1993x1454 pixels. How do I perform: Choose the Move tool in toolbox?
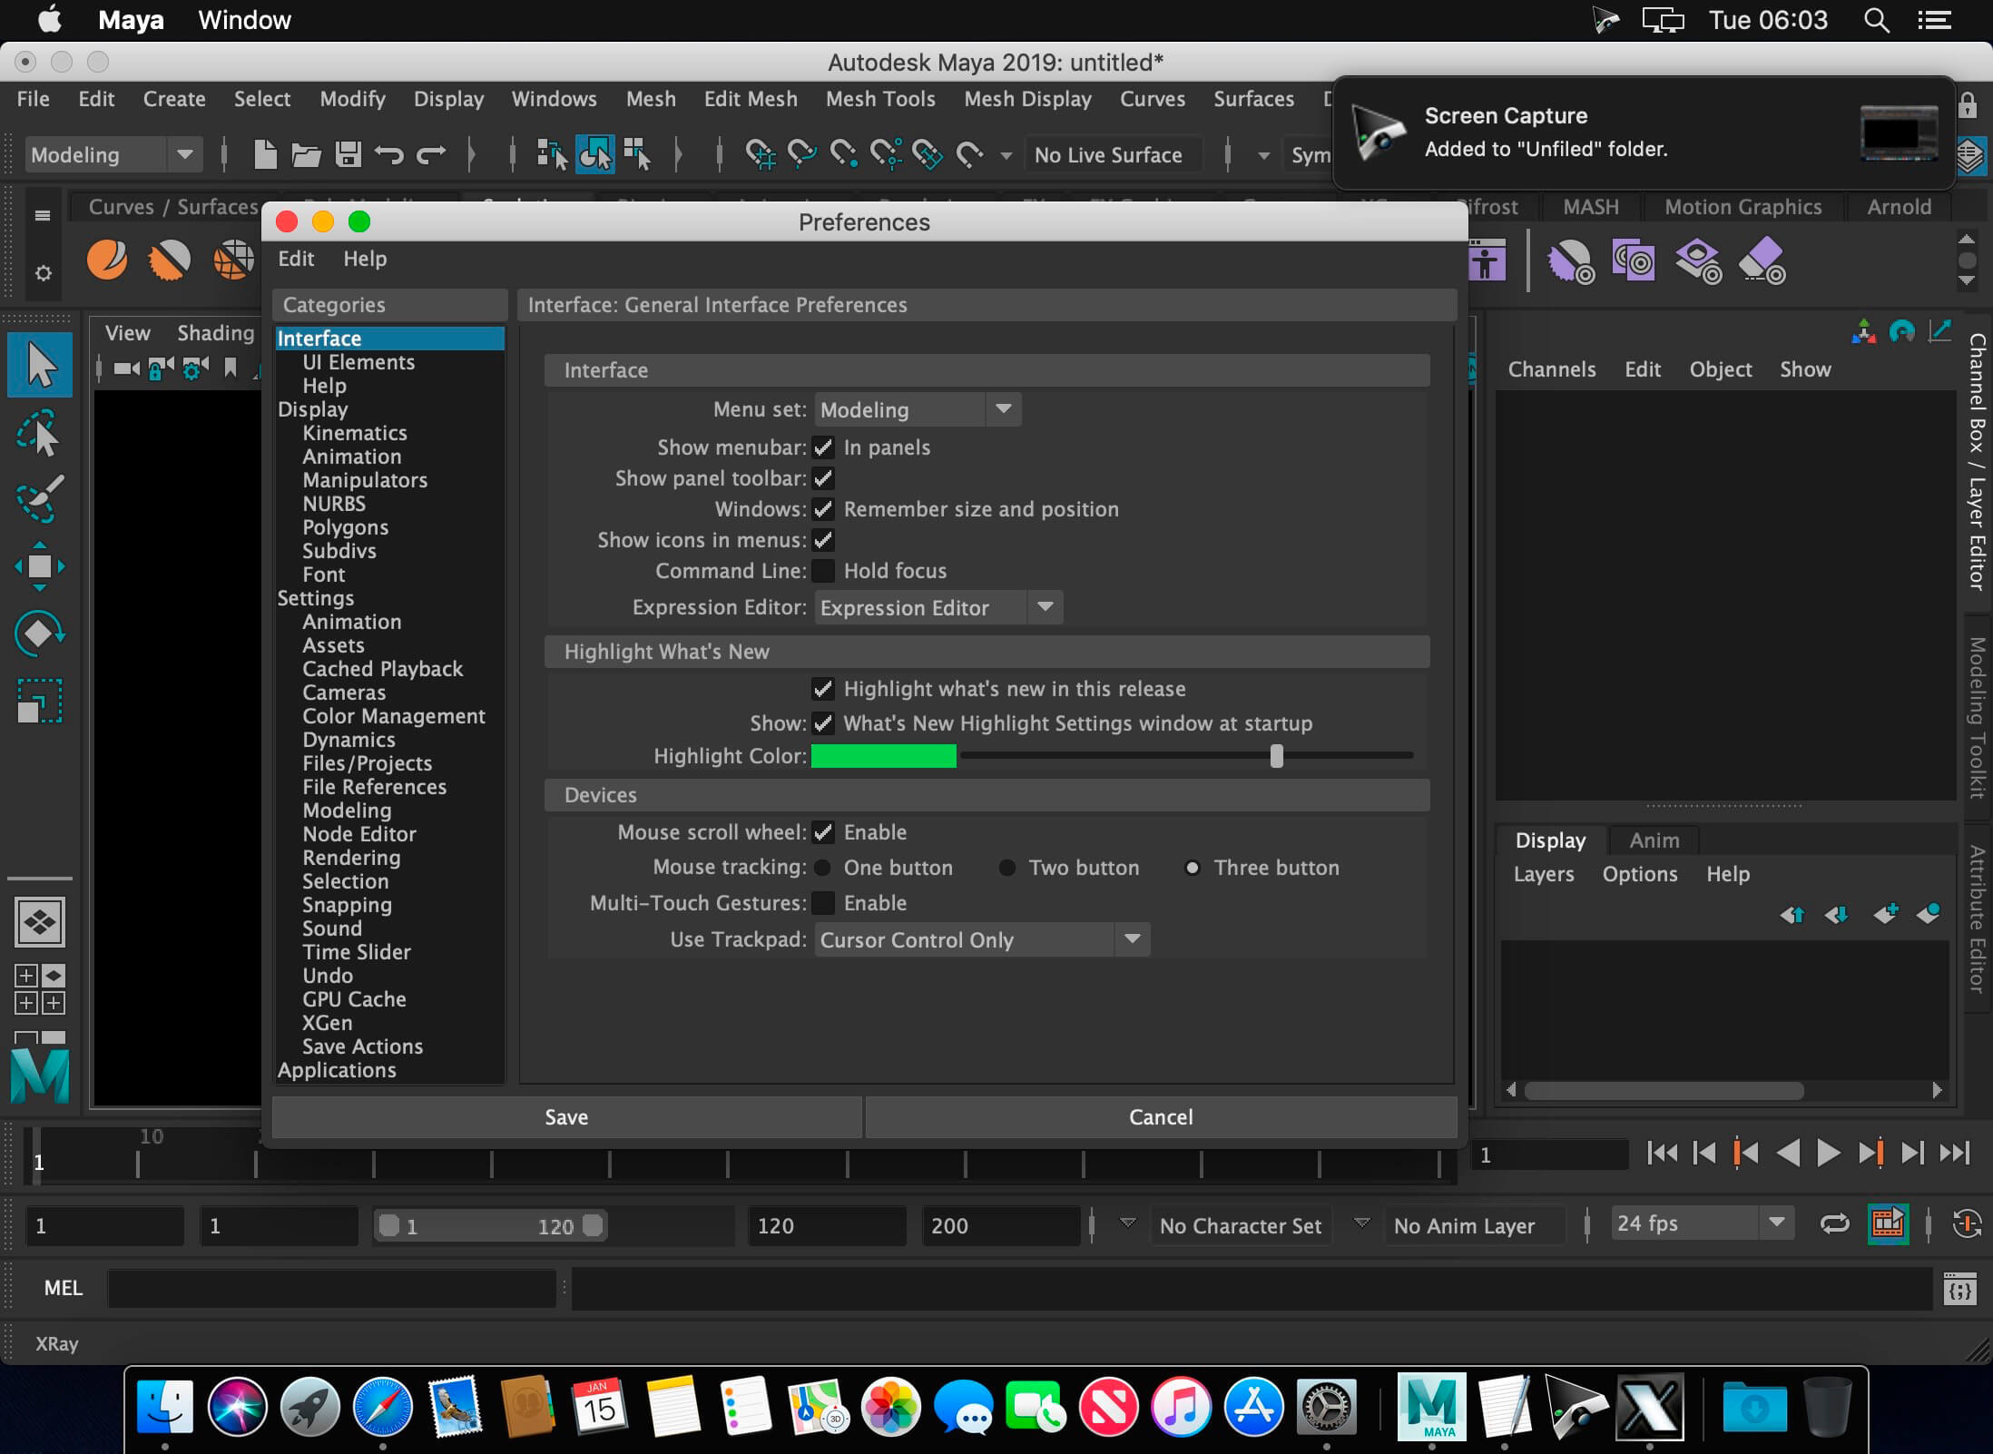[x=39, y=566]
